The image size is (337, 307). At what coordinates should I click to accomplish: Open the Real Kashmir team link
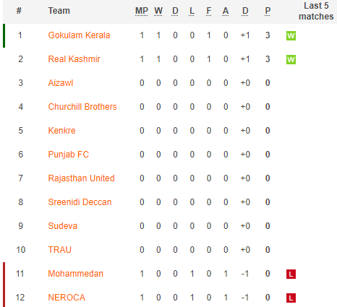click(x=74, y=59)
